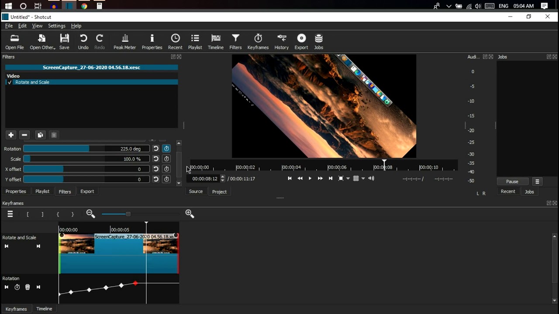Open File from the main toolbar
This screenshot has height=314, width=559.
pos(14,42)
